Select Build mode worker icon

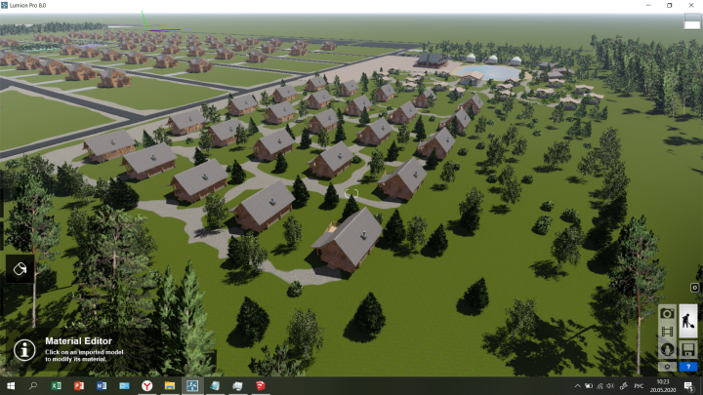(x=687, y=321)
